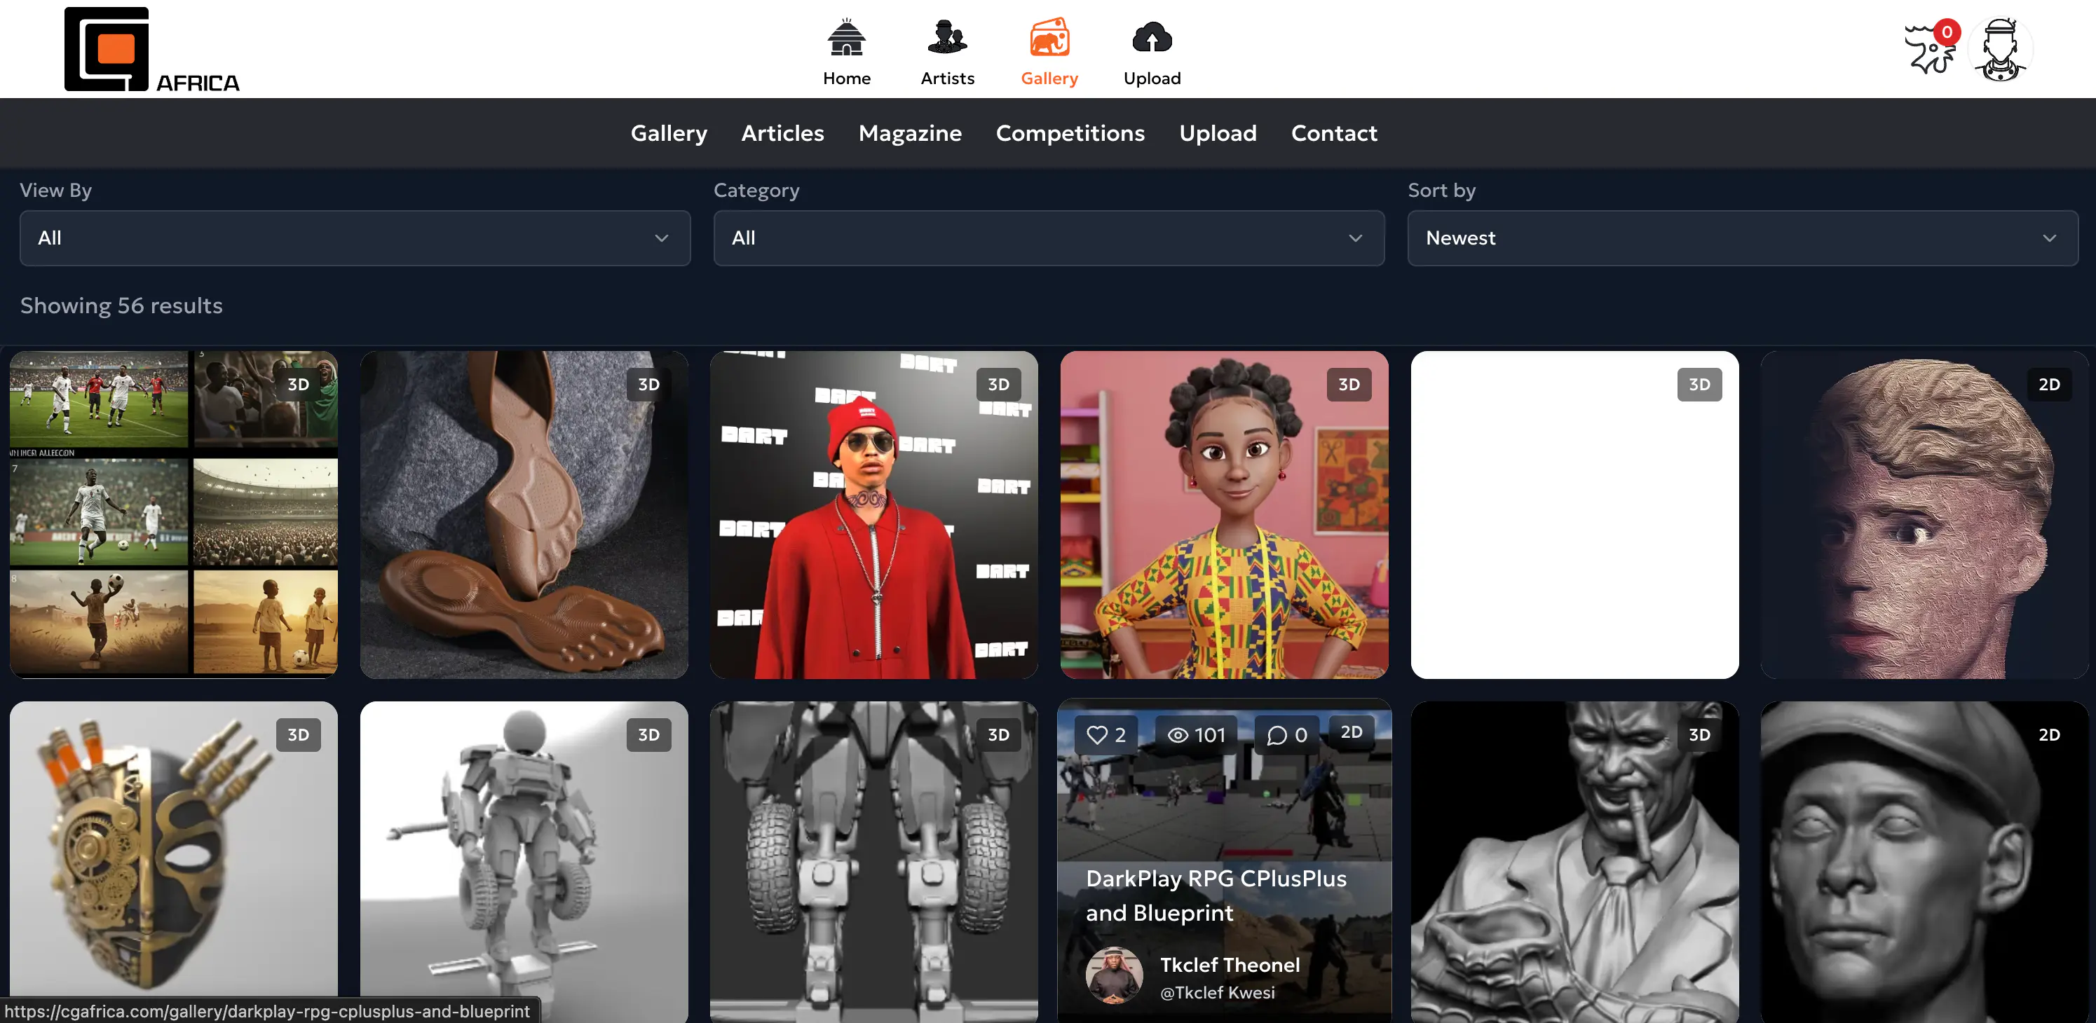This screenshot has width=2096, height=1023.
Task: Expand the View By dropdown
Action: pos(355,238)
